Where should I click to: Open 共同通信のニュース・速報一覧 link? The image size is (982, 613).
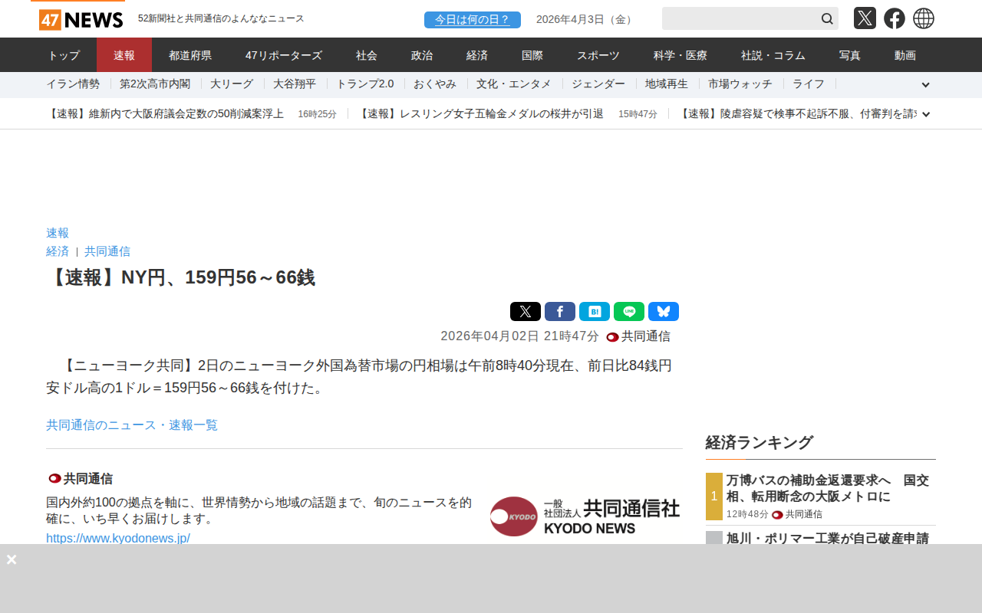[132, 425]
